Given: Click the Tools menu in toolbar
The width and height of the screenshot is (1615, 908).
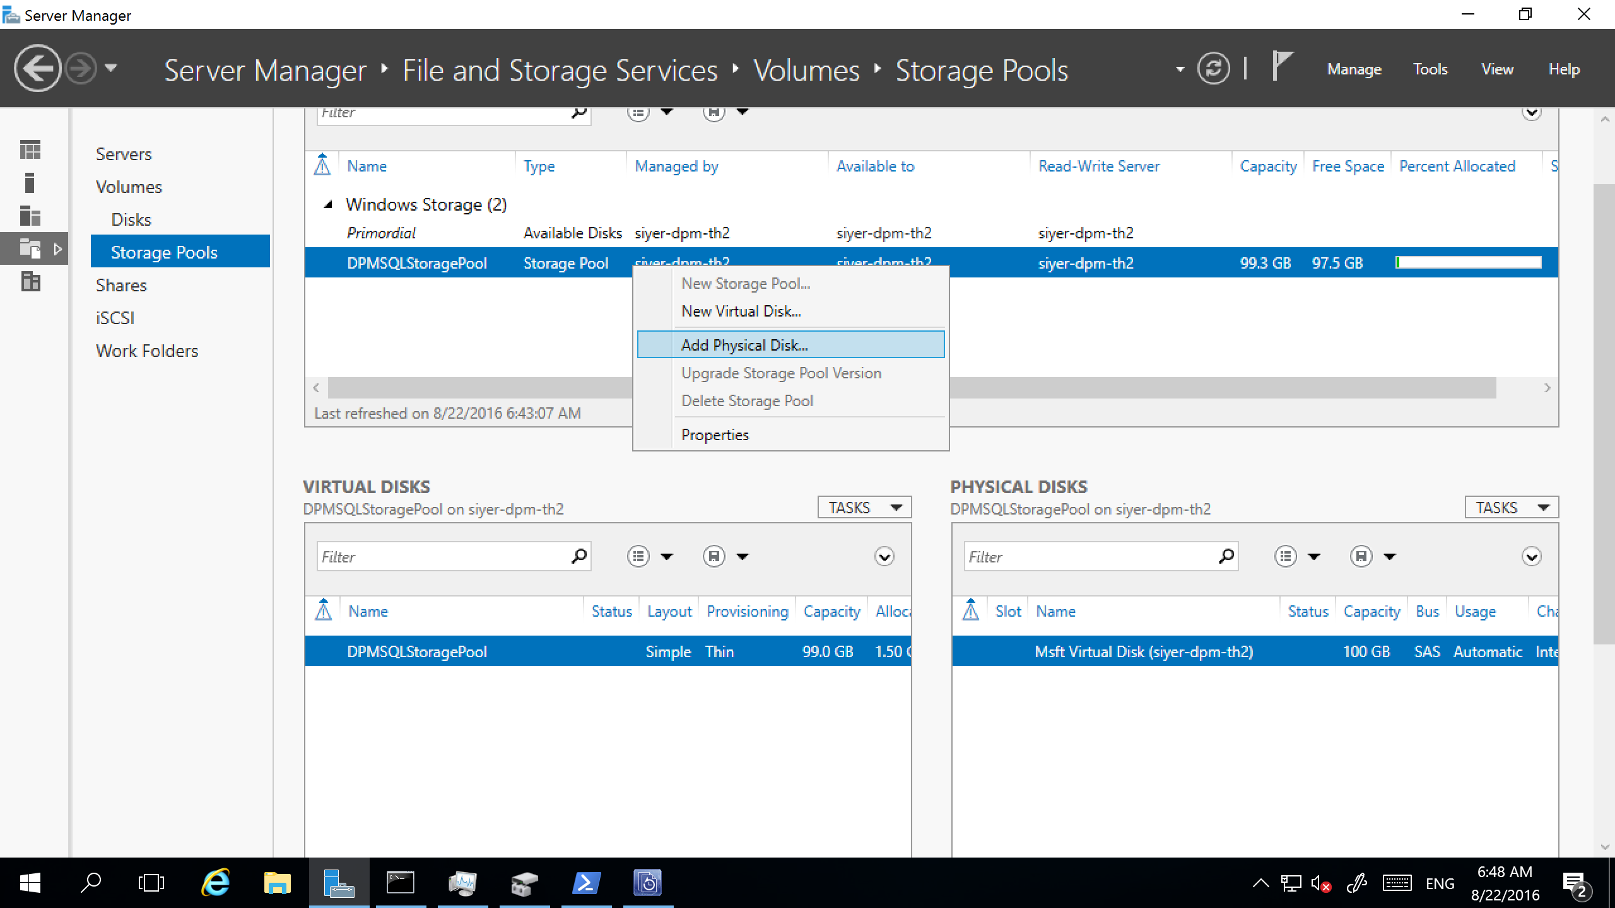Looking at the screenshot, I should pos(1434,70).
